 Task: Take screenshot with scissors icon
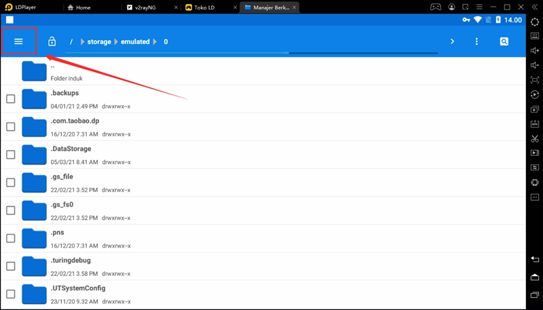click(x=535, y=139)
